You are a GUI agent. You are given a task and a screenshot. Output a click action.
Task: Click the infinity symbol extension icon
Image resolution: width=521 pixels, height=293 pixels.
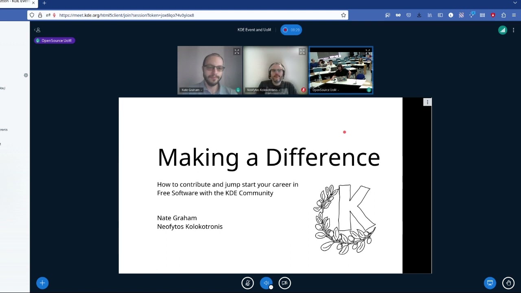point(398,15)
